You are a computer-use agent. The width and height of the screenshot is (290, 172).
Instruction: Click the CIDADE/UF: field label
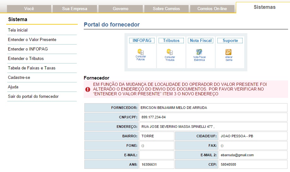coord(206,136)
